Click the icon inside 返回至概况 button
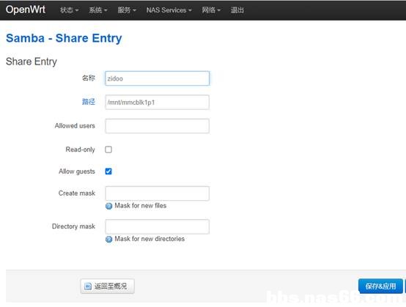406x307 pixels. [x=88, y=286]
